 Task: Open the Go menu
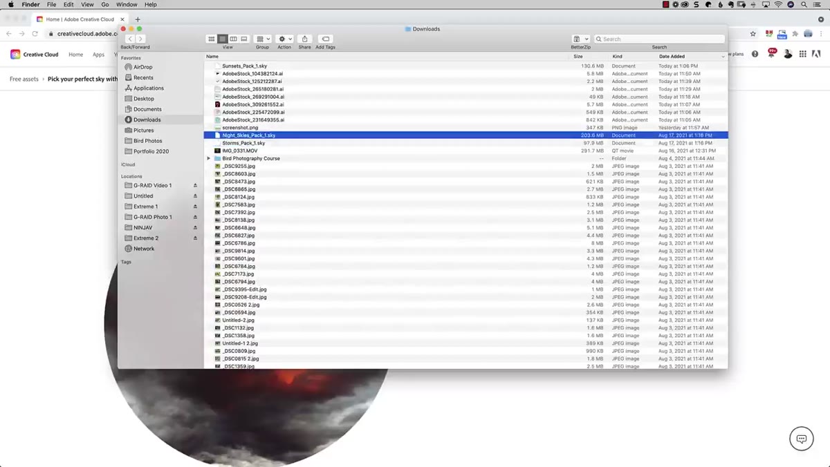coord(105,4)
